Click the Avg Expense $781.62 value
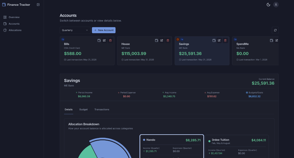The width and height of the screenshot is (294, 158). click(212, 96)
